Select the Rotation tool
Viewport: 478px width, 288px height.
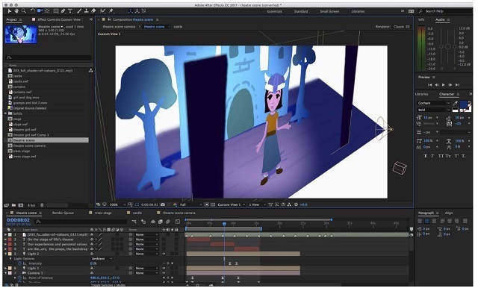coord(33,11)
